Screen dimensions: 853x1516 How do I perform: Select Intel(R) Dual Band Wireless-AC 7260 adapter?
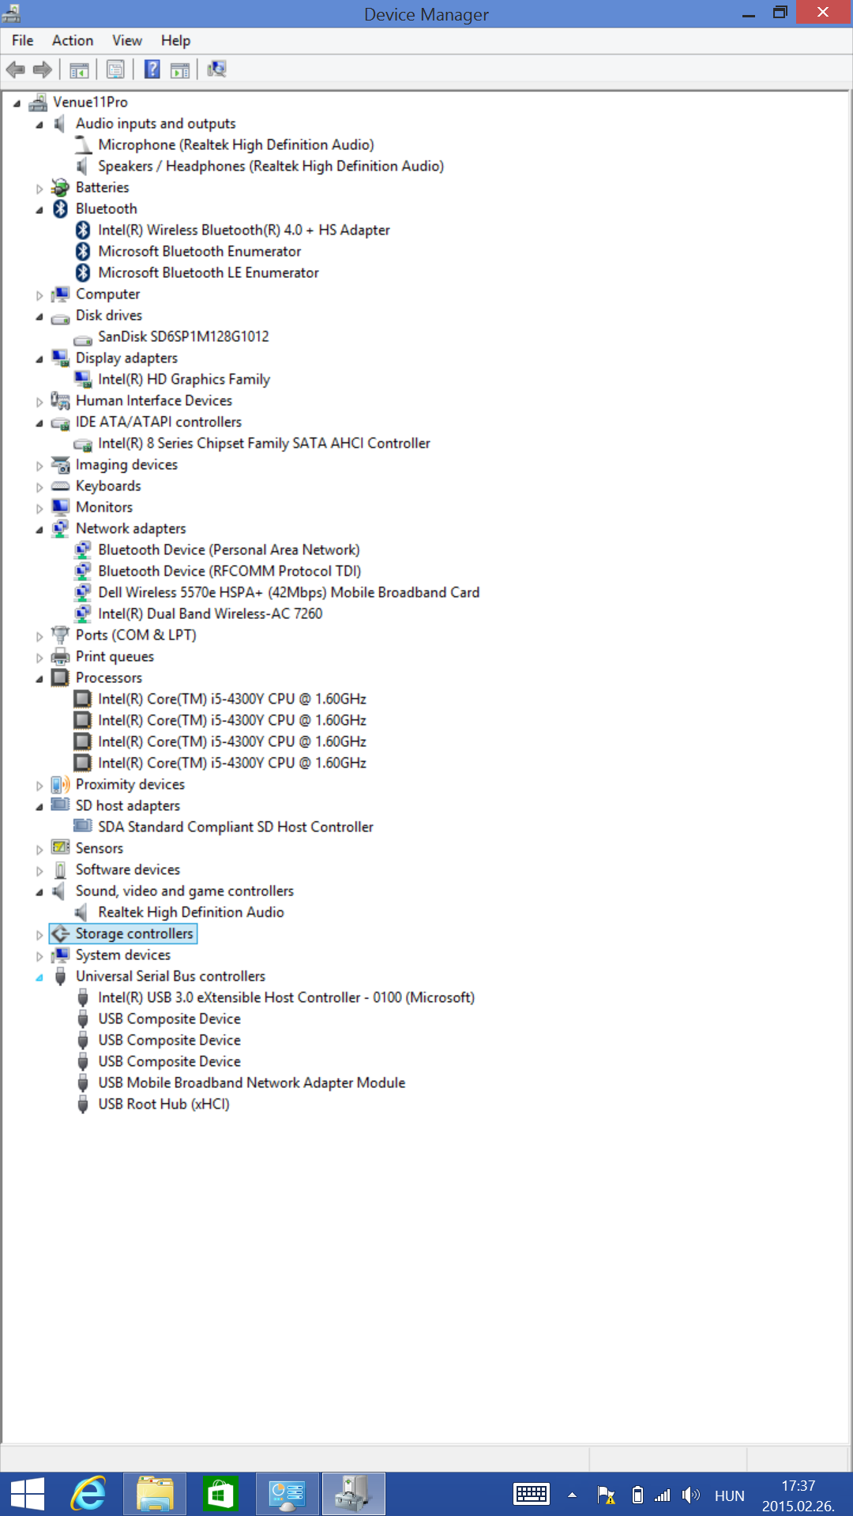[209, 614]
